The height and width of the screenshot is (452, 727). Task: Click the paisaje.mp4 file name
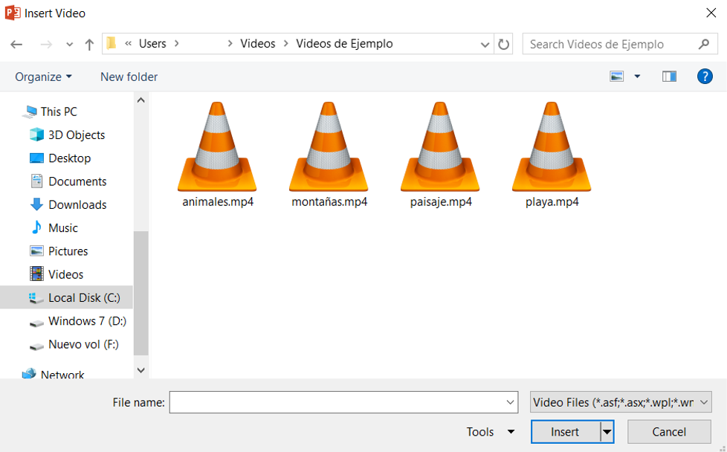pyautogui.click(x=441, y=202)
